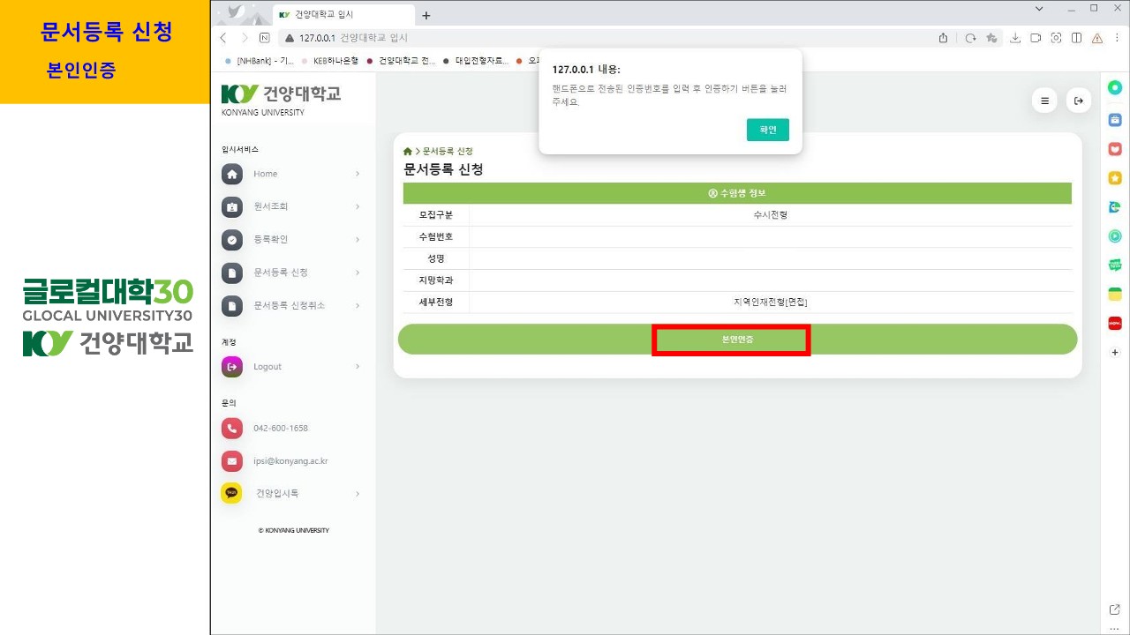The height and width of the screenshot is (635, 1130).
Task: Open the hamburger menu at top right
Action: tap(1044, 101)
